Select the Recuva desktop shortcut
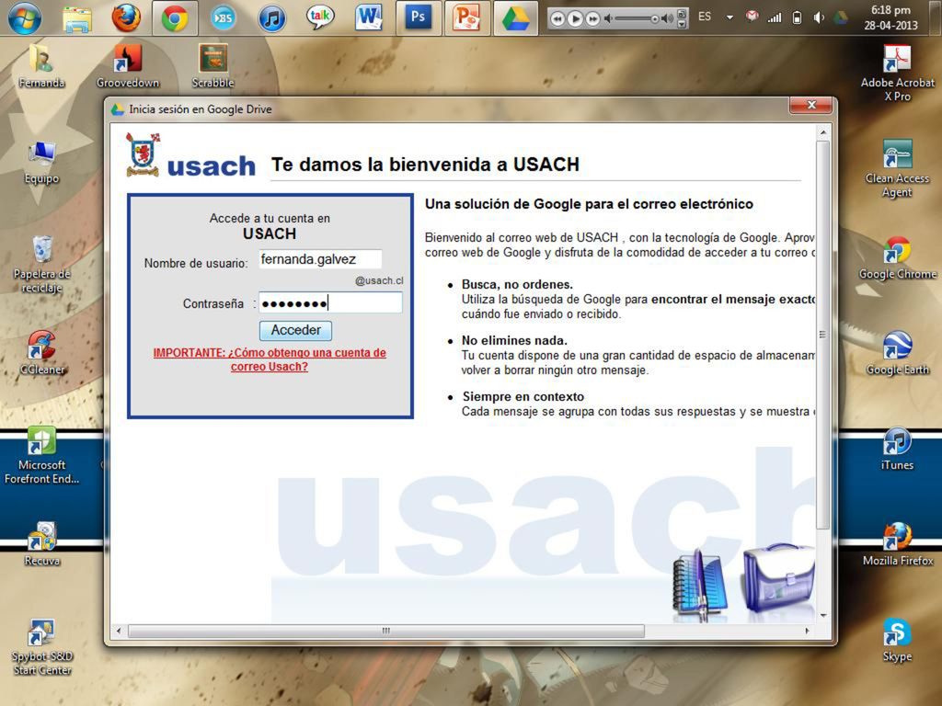Viewport: 942px width, 706px height. 41,544
